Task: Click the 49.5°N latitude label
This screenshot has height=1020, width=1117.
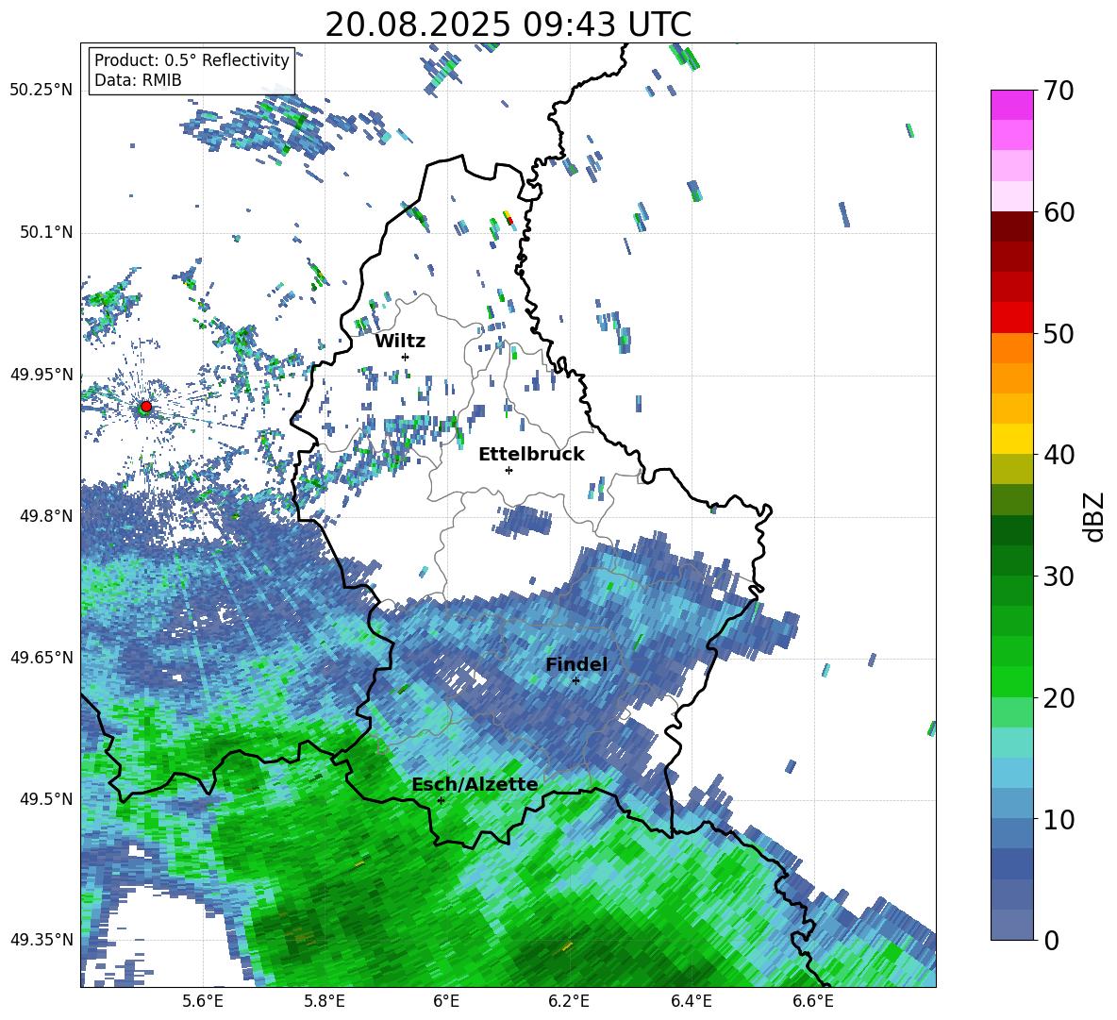Action: point(47,799)
